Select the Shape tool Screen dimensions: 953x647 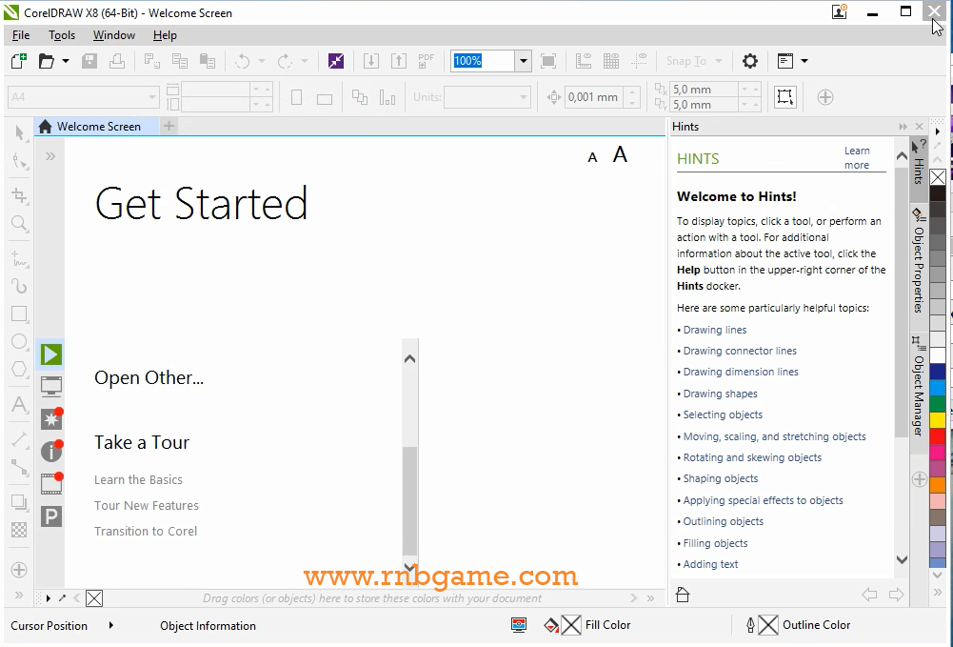pos(19,161)
